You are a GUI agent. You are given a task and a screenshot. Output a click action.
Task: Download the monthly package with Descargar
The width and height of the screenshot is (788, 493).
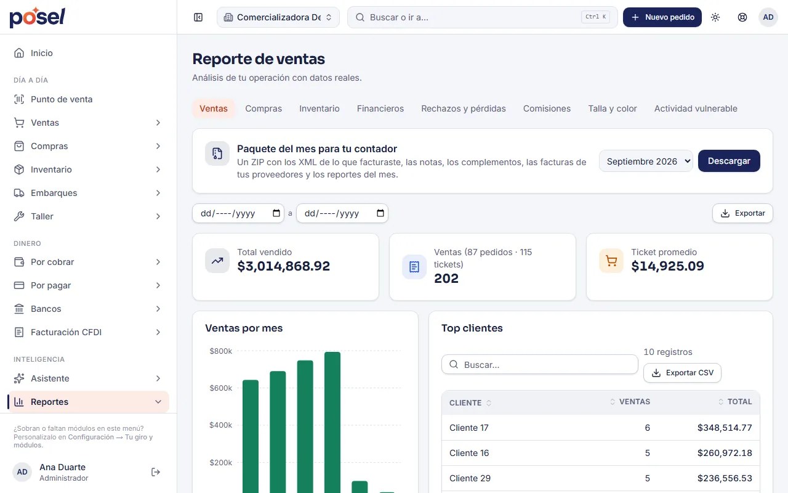click(729, 161)
